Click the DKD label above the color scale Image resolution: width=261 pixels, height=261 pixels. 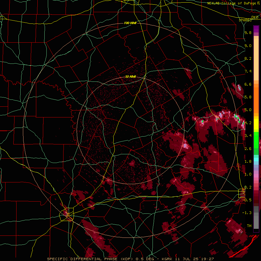tap(255, 17)
